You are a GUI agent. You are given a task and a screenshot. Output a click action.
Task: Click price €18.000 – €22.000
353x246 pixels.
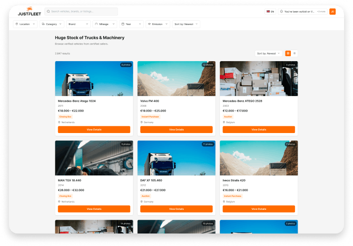[x=71, y=111]
